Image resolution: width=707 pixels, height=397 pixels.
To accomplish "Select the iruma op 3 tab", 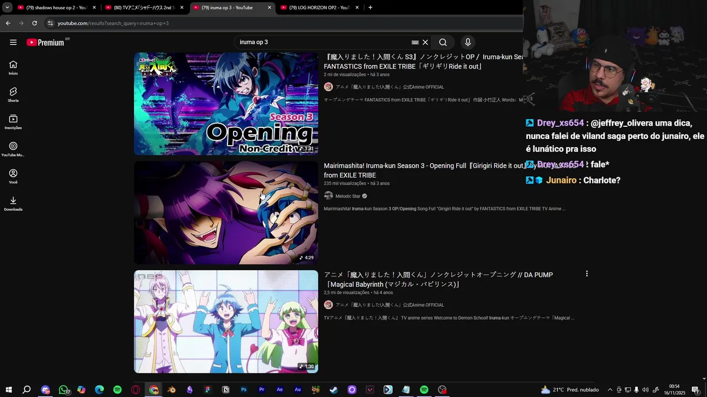I will click(233, 8).
